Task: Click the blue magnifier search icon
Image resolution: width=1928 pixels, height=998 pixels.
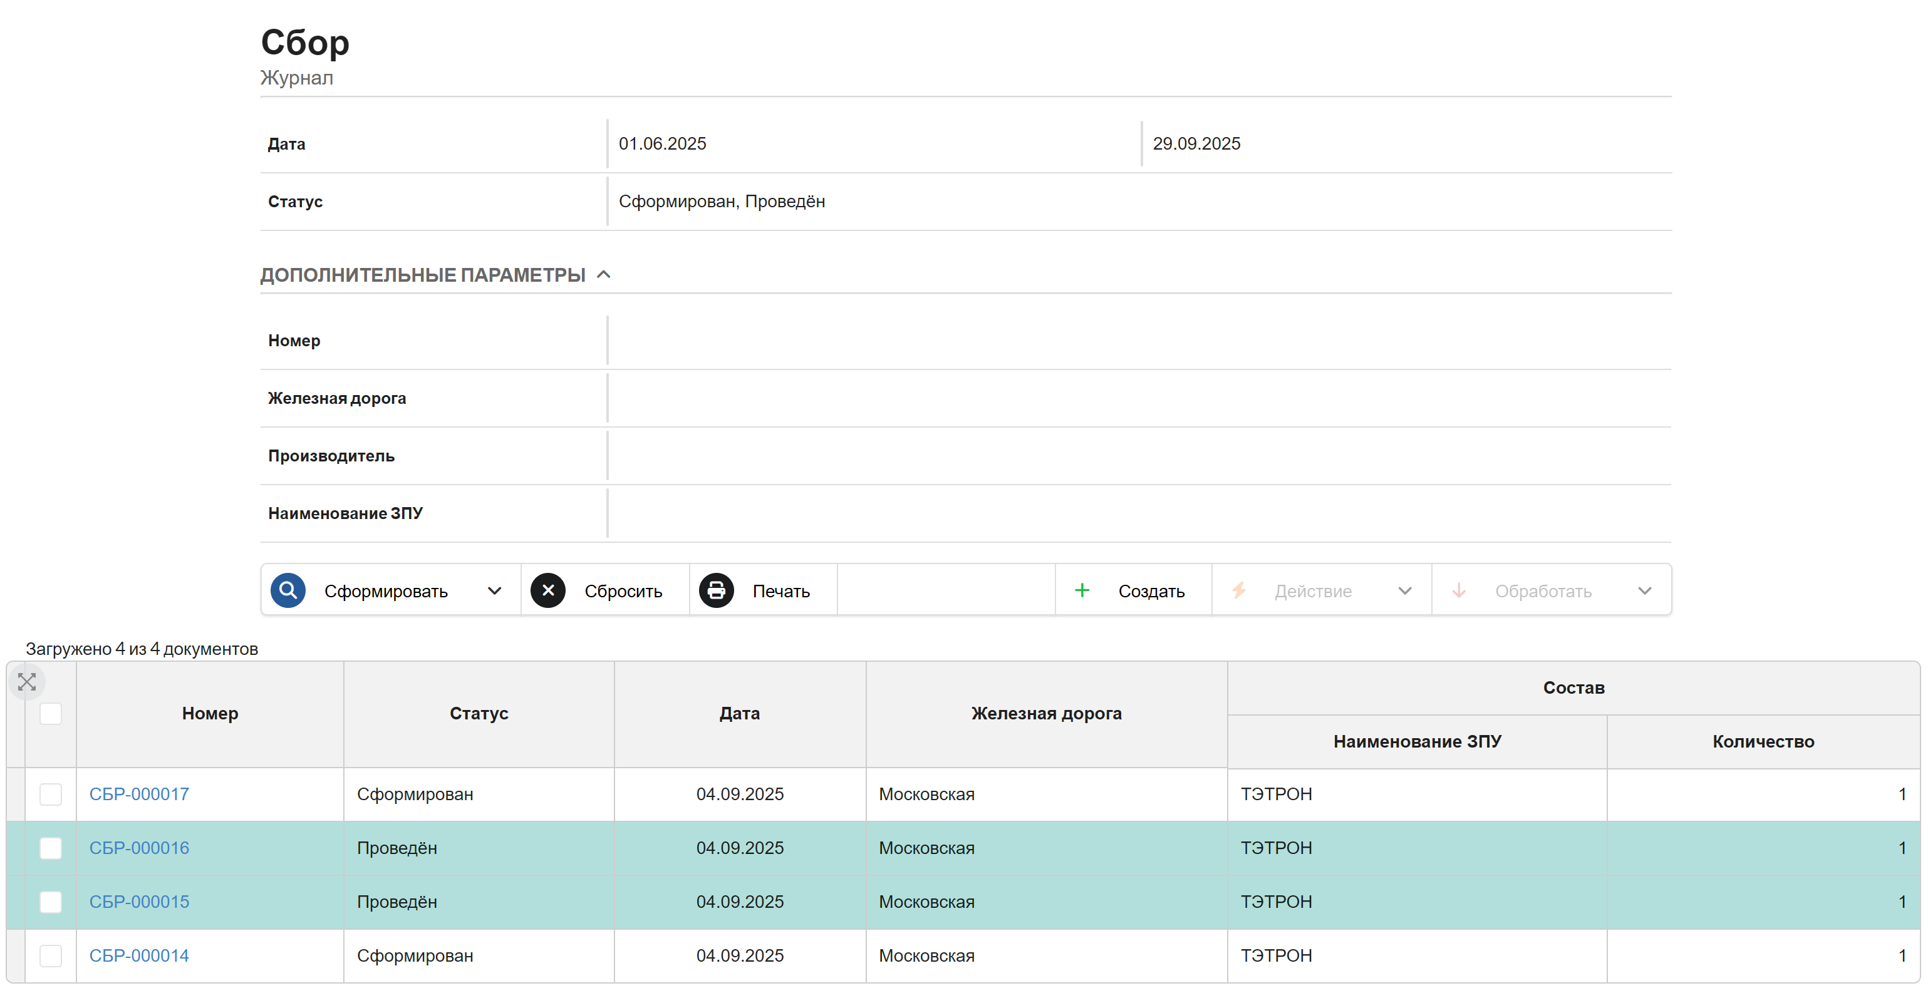Action: 288,591
